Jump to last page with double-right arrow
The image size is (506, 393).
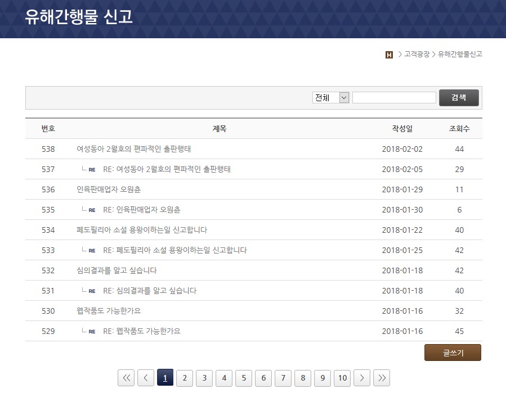coord(382,378)
